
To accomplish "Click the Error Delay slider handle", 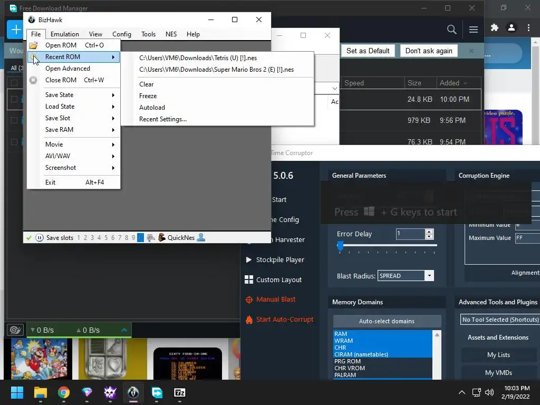I will pyautogui.click(x=340, y=246).
